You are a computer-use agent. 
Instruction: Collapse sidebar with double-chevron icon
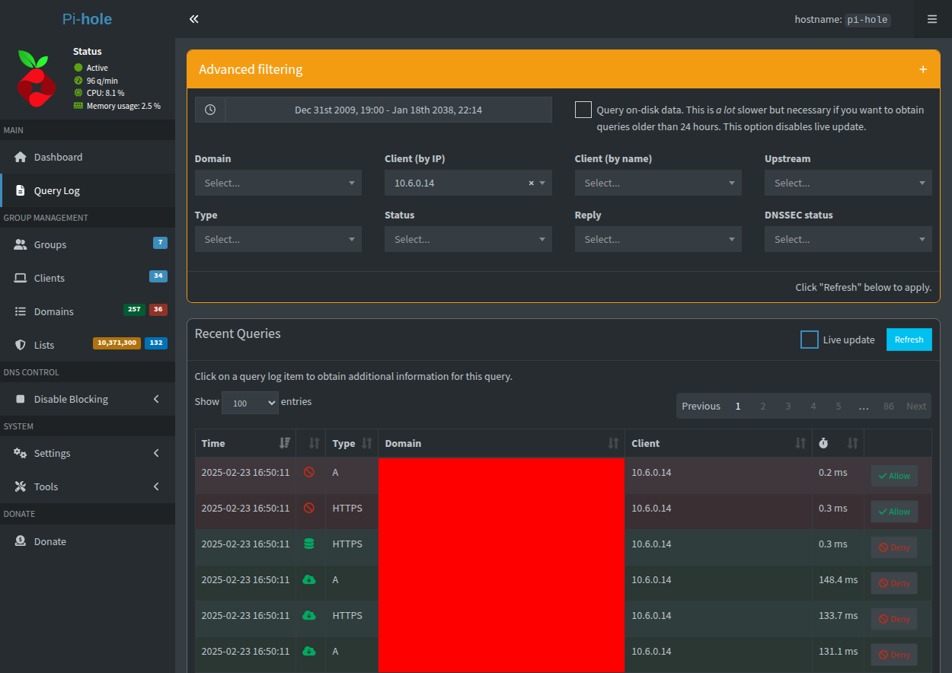click(x=194, y=19)
